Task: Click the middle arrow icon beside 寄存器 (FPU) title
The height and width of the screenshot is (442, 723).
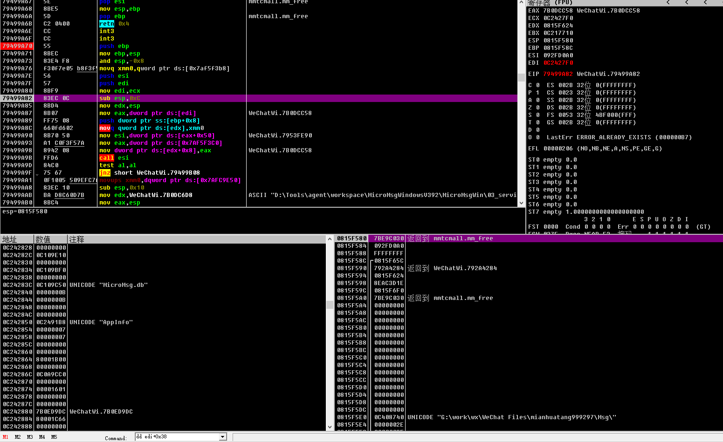Action: click(x=688, y=3)
